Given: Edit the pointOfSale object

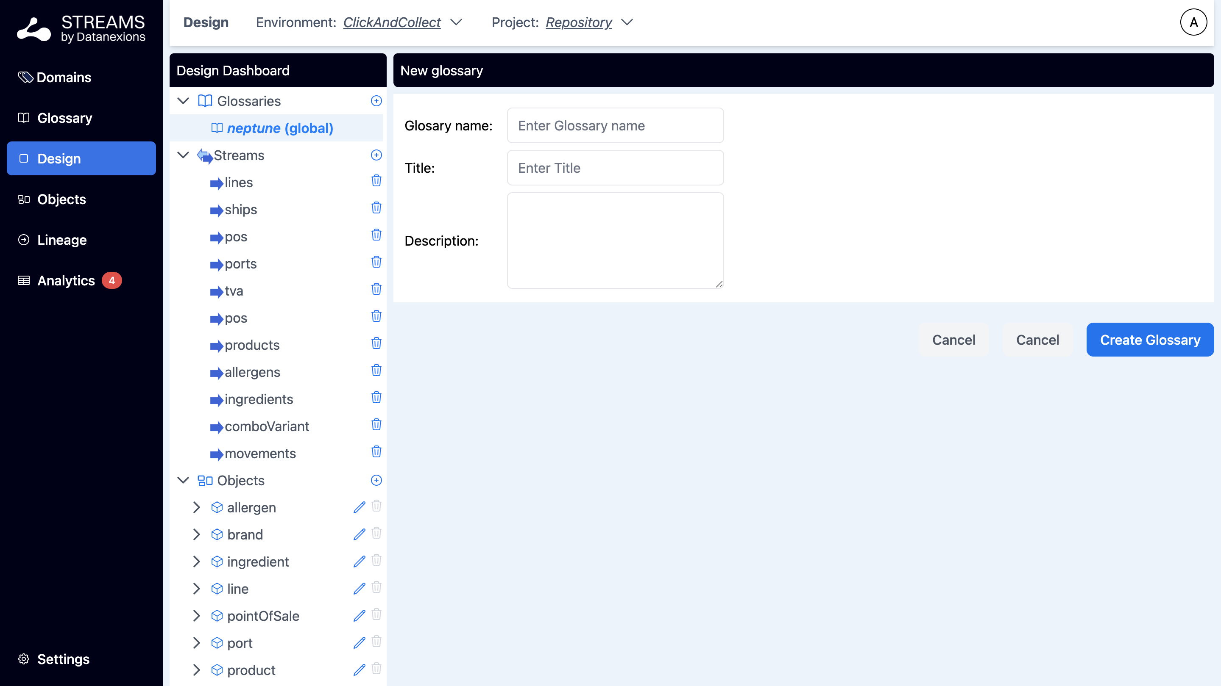Looking at the screenshot, I should (359, 615).
